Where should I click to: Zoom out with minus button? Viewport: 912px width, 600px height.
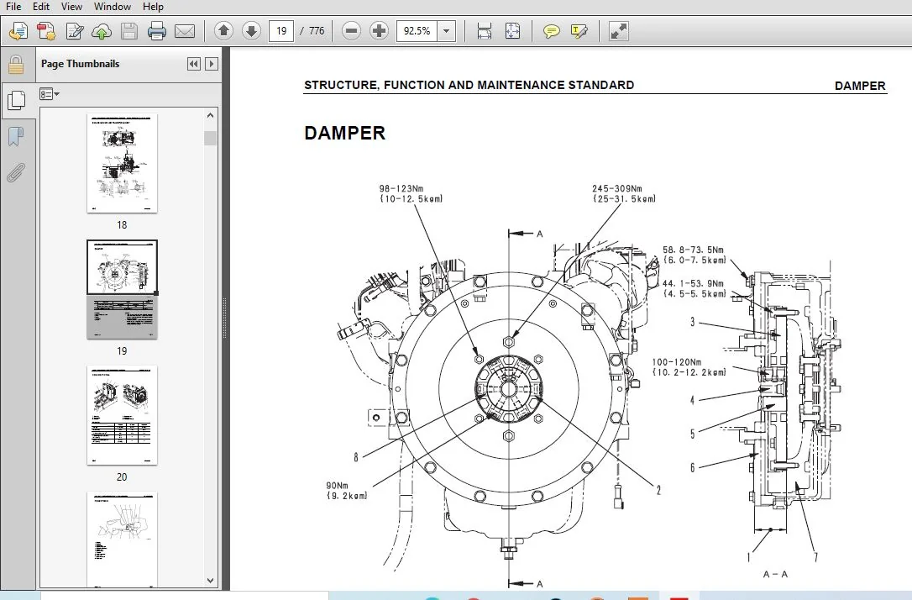pyautogui.click(x=351, y=31)
